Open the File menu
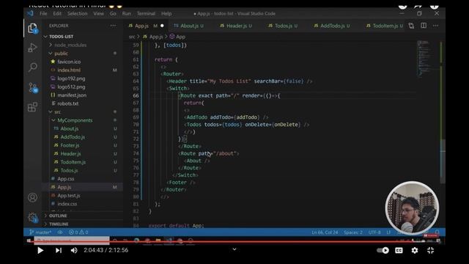The image size is (469, 264). coord(43,13)
